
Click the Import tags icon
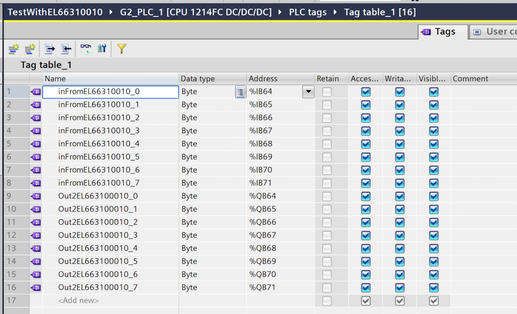coord(66,48)
